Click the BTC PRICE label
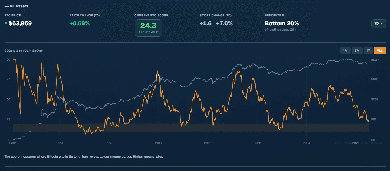The image size is (390, 171). pos(13,16)
